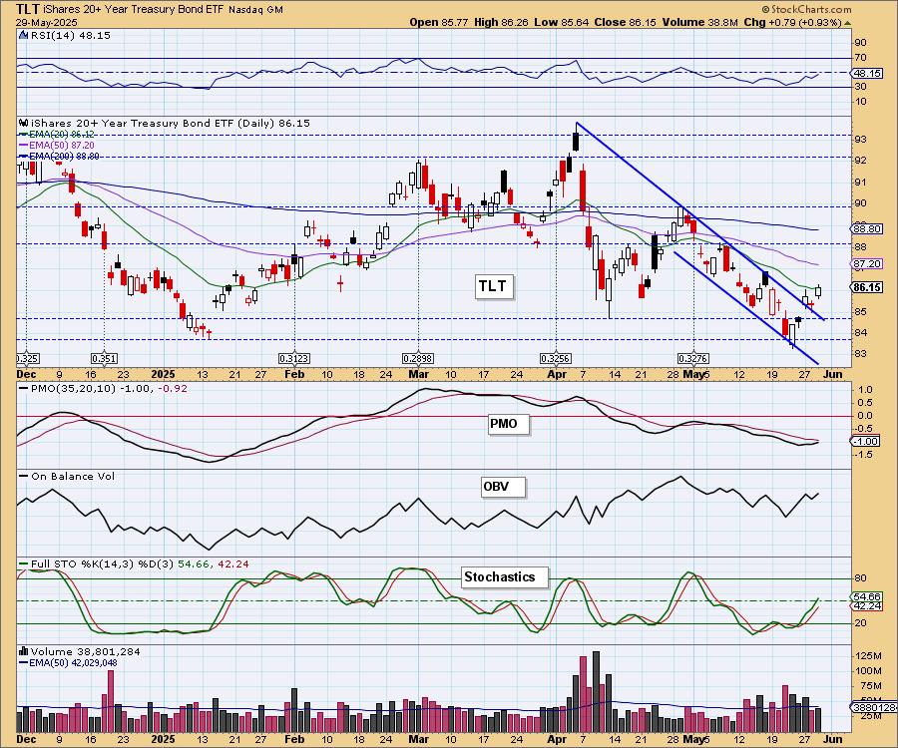Click the 54.66 stochastic %K axis tag
Viewport: 898px width, 748px height.
click(864, 596)
